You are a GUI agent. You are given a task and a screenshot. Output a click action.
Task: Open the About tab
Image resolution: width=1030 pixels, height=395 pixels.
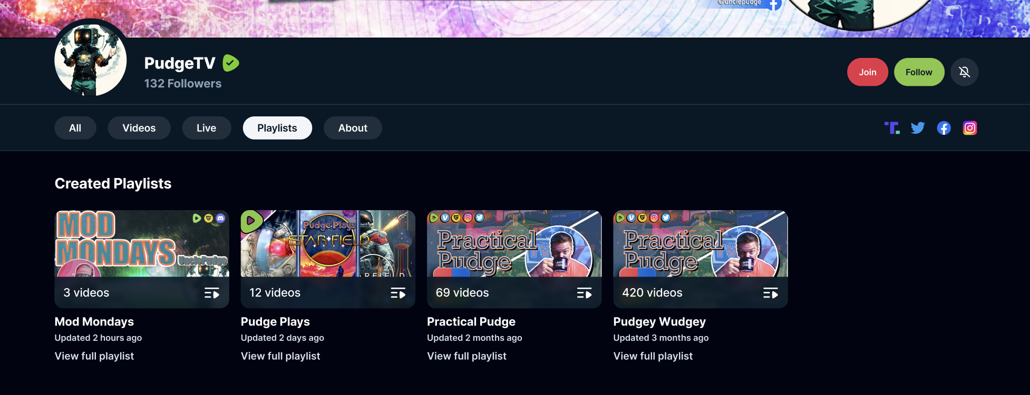point(353,128)
